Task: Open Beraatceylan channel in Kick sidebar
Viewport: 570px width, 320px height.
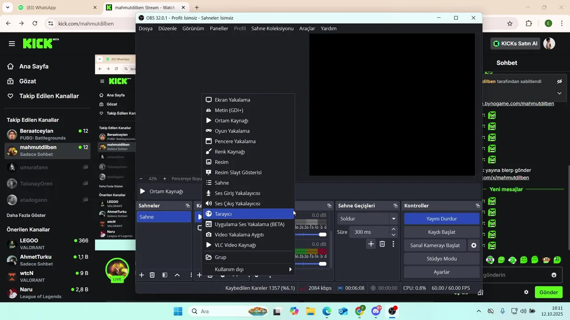Action: pyautogui.click(x=48, y=134)
